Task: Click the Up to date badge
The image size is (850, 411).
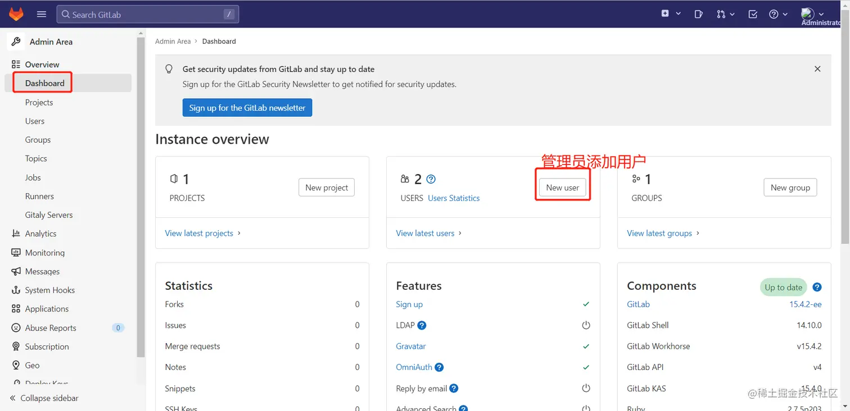Action: point(783,287)
